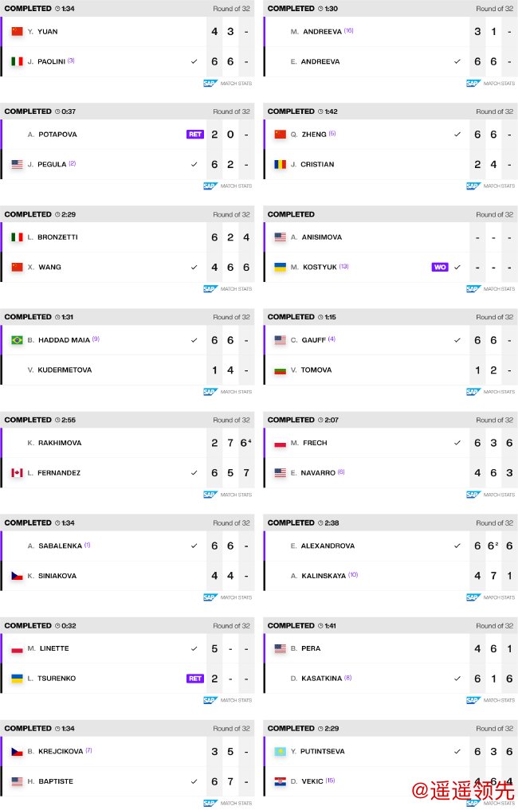Click Kazakhstan flag beside Y. Putintseva
The width and height of the screenshot is (518, 810).
click(280, 751)
